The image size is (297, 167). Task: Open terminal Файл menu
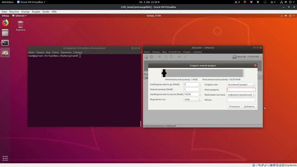pyautogui.click(x=32, y=52)
